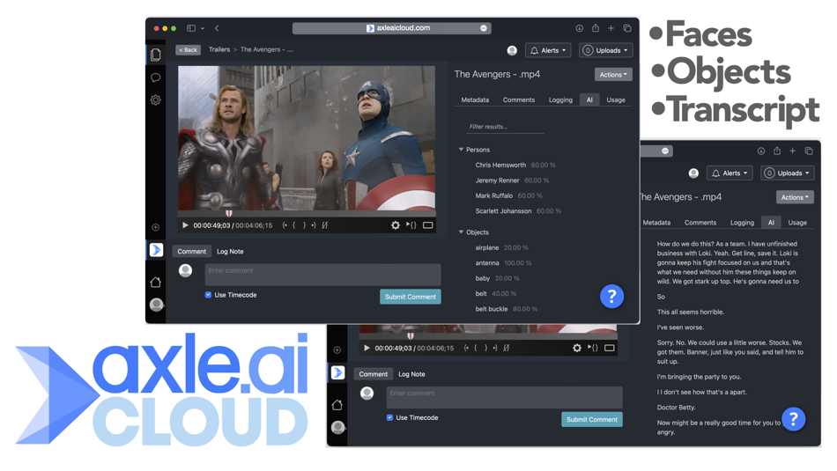Open the Actions dropdown in front window
The image size is (837, 471).
(613, 75)
